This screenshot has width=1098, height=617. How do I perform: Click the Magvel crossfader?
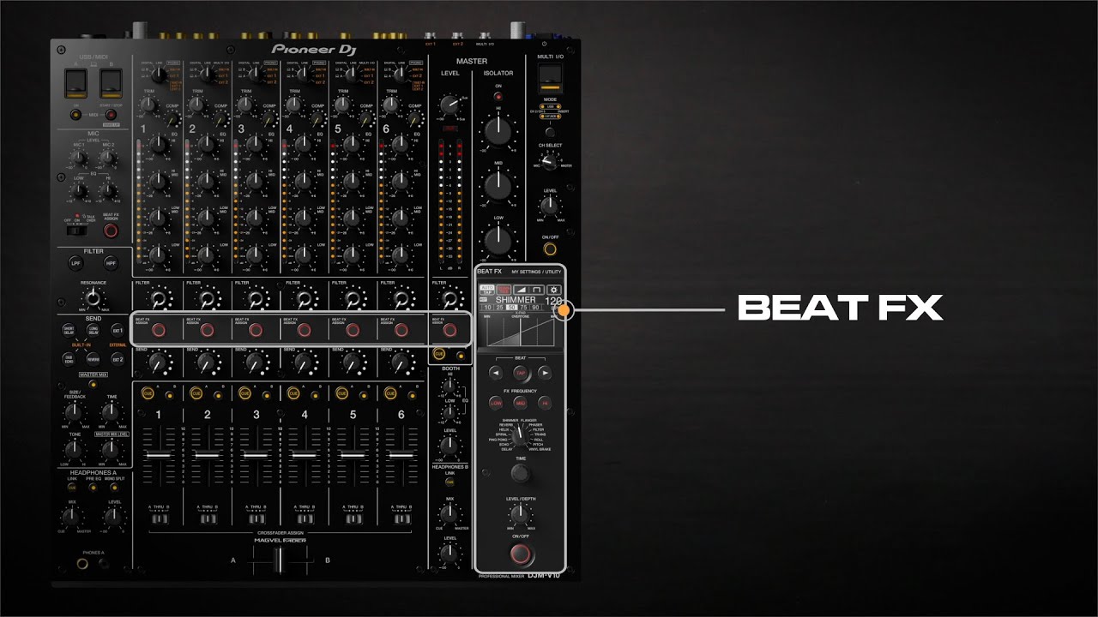point(279,560)
